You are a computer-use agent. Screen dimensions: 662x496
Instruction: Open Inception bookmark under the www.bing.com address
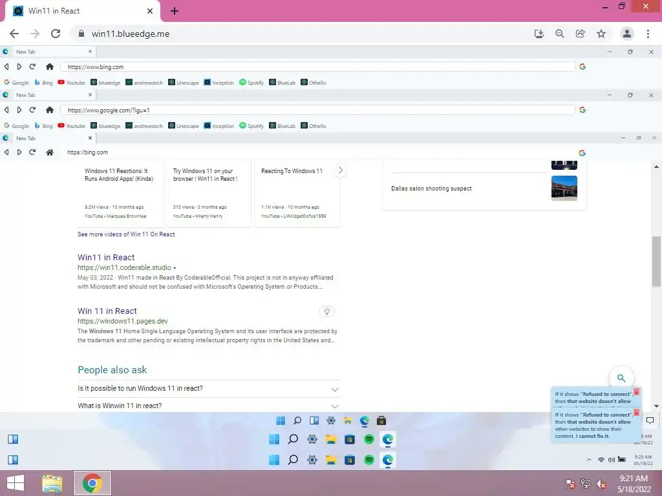[x=219, y=83]
